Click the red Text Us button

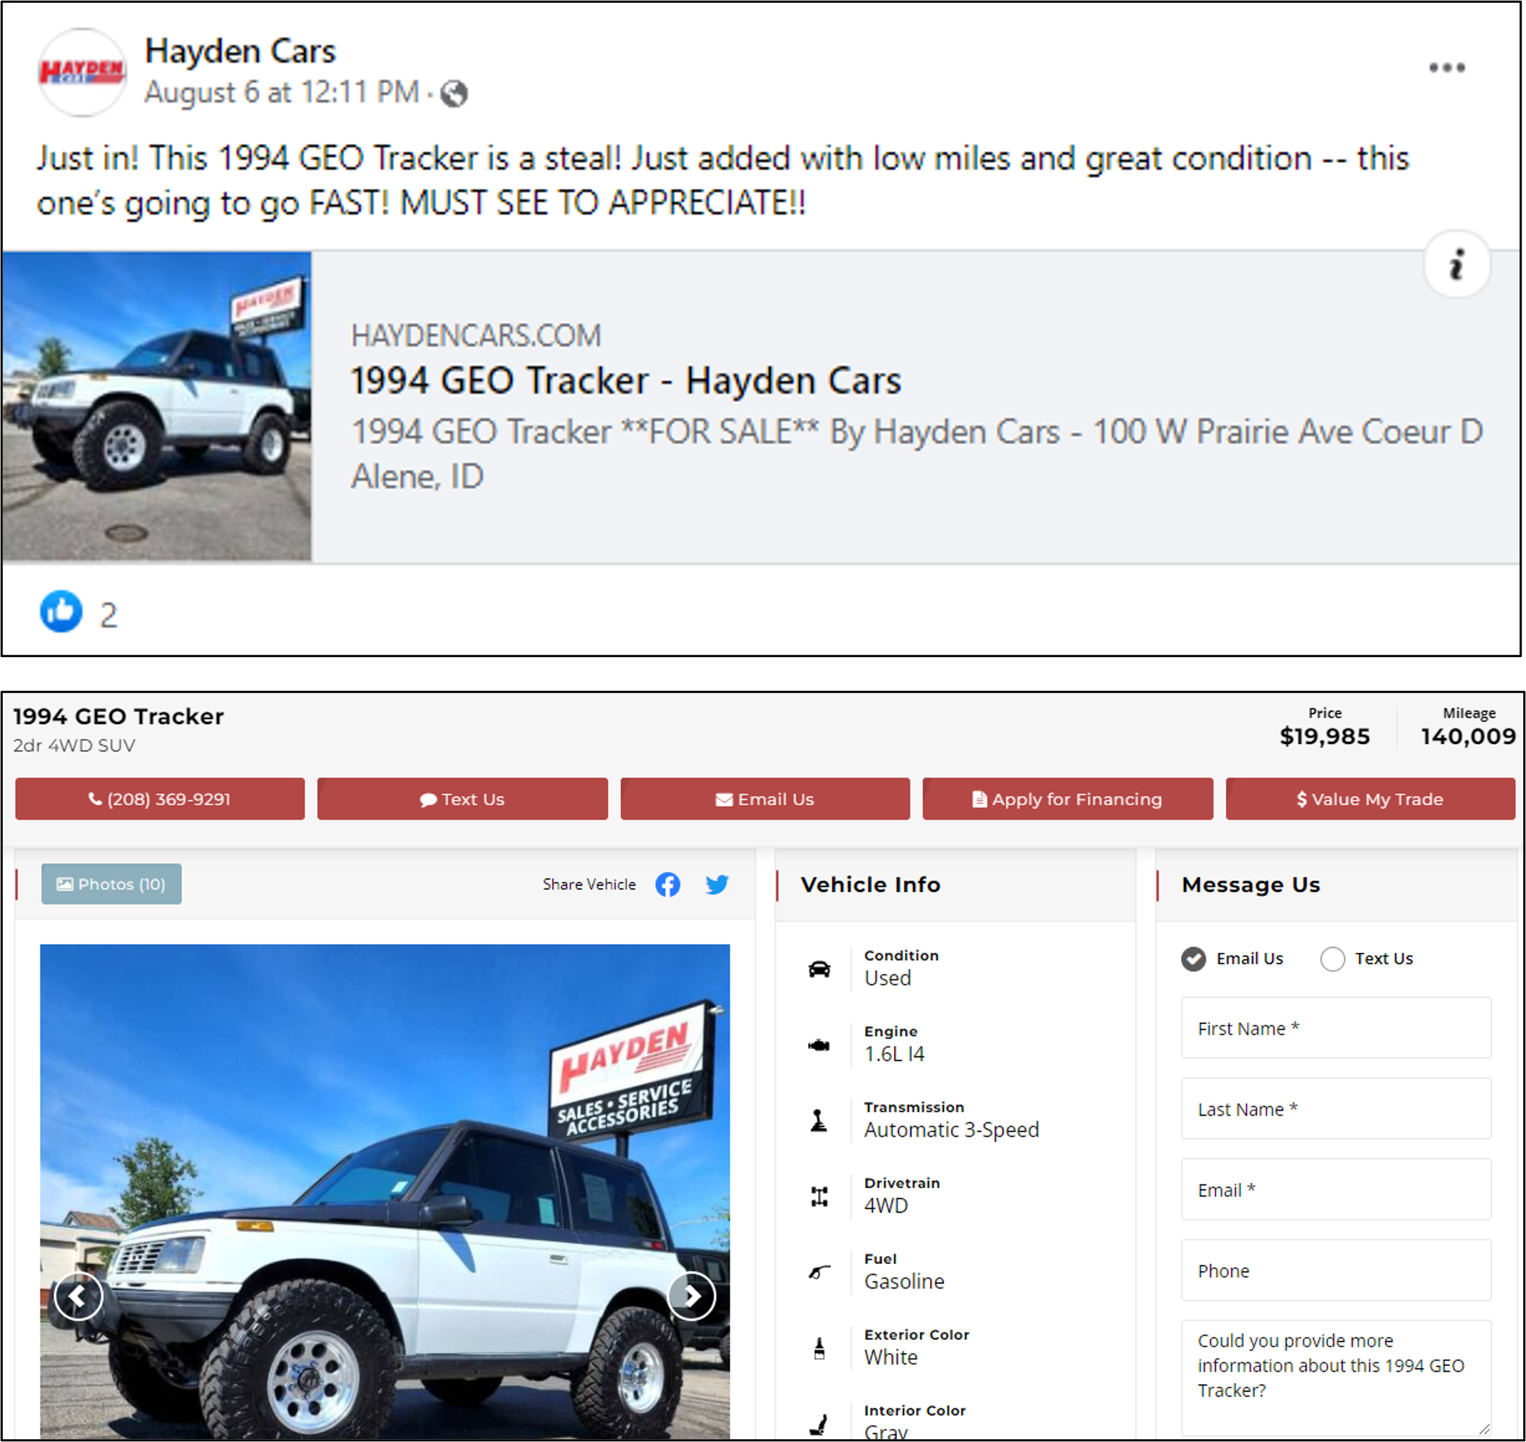click(x=463, y=799)
